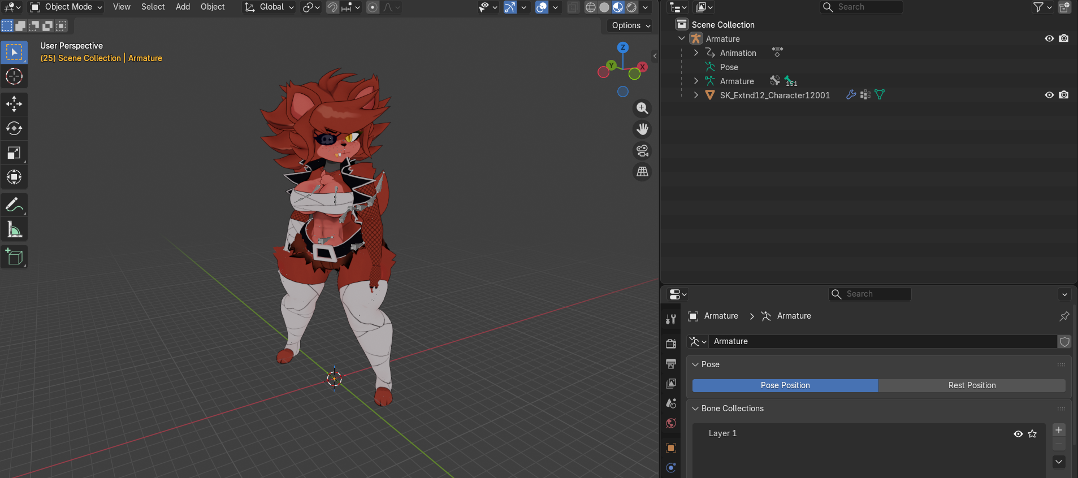Collapse the Bone Collections panel

click(696, 409)
